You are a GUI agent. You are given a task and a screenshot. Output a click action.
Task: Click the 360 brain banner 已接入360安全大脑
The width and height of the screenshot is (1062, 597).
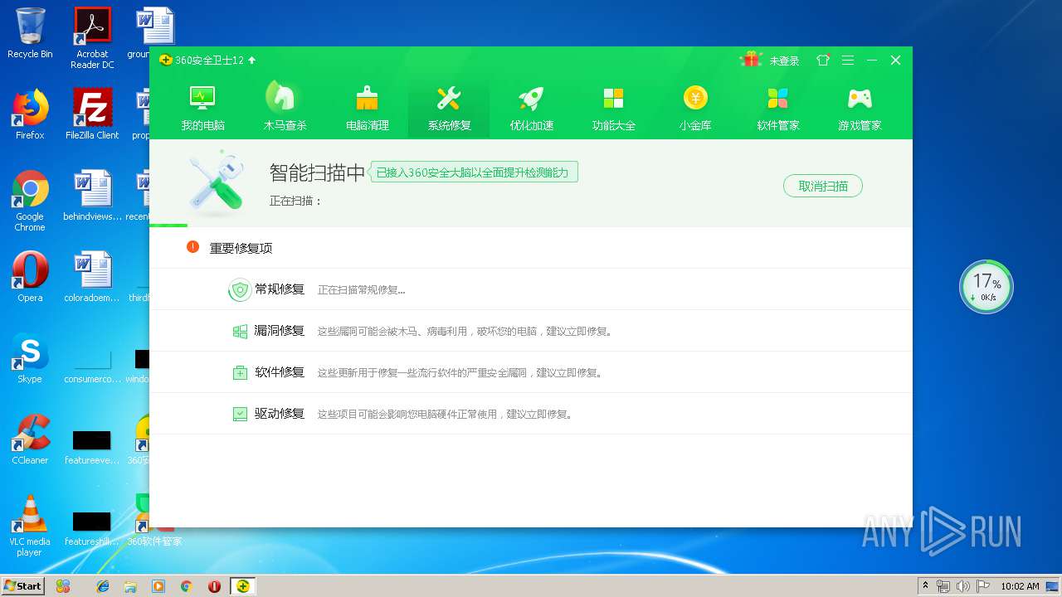click(x=474, y=172)
